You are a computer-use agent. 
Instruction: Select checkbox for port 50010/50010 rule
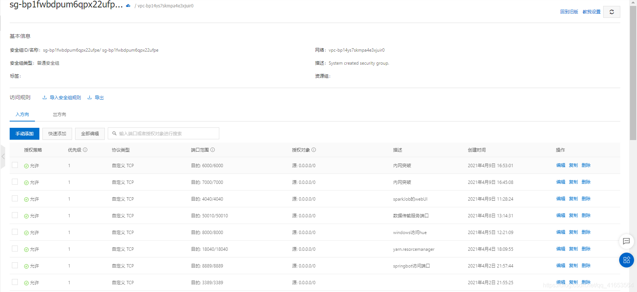point(15,215)
